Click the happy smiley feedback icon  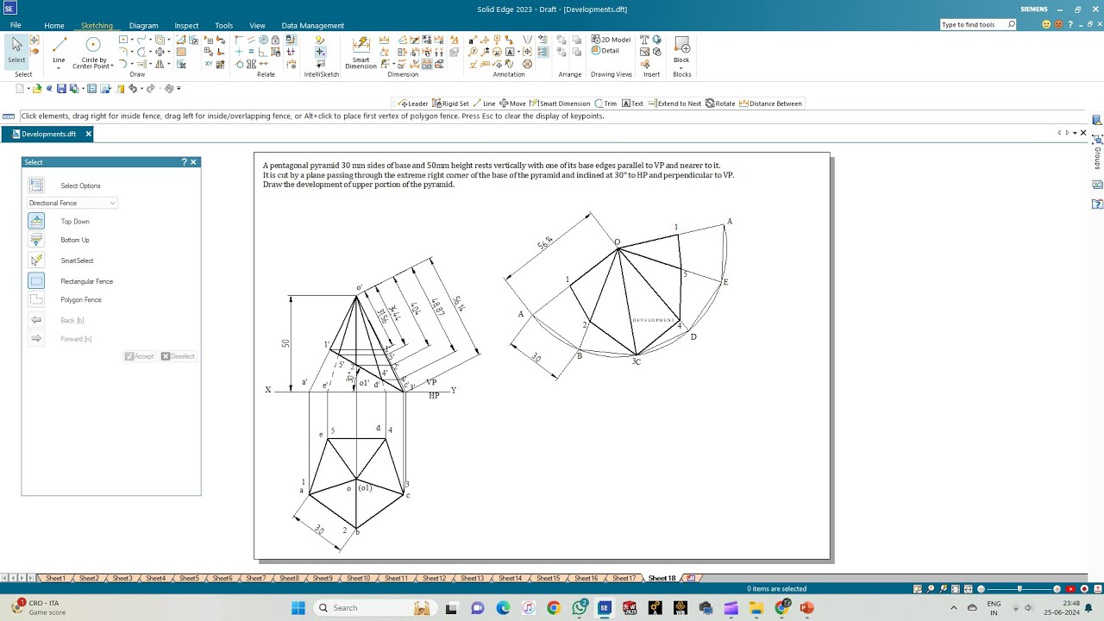pyautogui.click(x=1046, y=25)
